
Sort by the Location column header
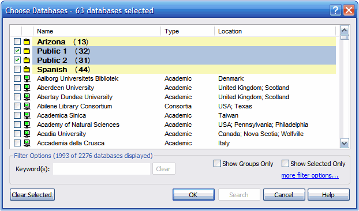(x=275, y=31)
